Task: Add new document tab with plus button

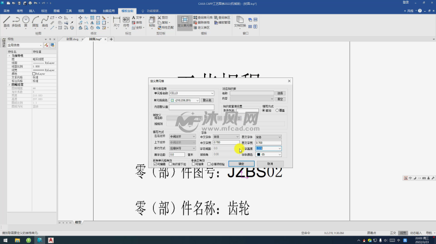Action: click(x=111, y=39)
